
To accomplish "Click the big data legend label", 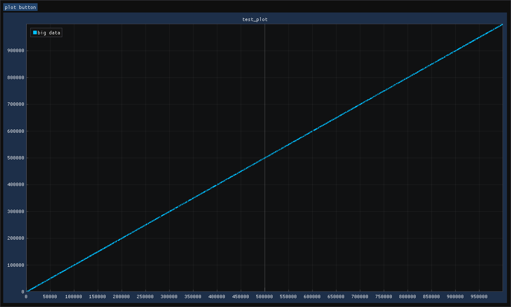I will pyautogui.click(x=49, y=32).
